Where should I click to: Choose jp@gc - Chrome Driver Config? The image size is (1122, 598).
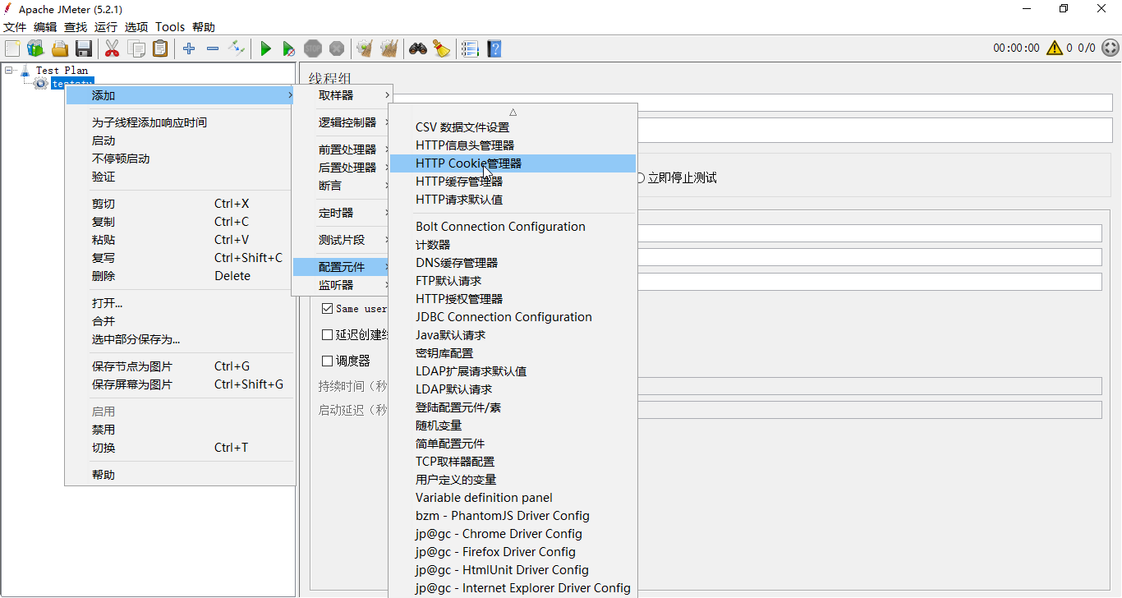[x=513, y=534]
